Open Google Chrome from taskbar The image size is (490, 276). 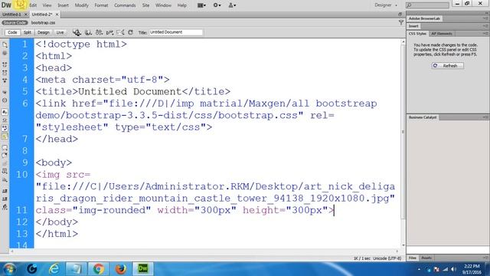98,268
